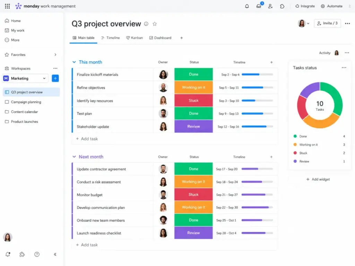The image size is (355, 266).
Task: Open apps puzzle icon at sidebar bottom
Action: pyautogui.click(x=22, y=254)
